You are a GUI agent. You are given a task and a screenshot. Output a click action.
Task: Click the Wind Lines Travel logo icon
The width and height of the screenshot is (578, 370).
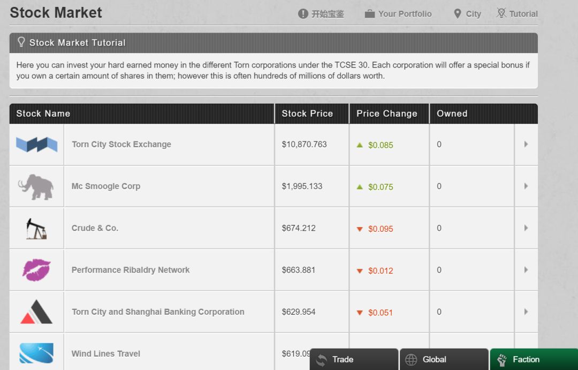[36, 353]
